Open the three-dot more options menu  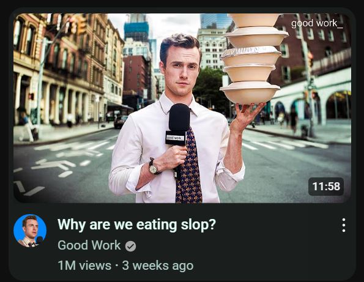(x=344, y=225)
